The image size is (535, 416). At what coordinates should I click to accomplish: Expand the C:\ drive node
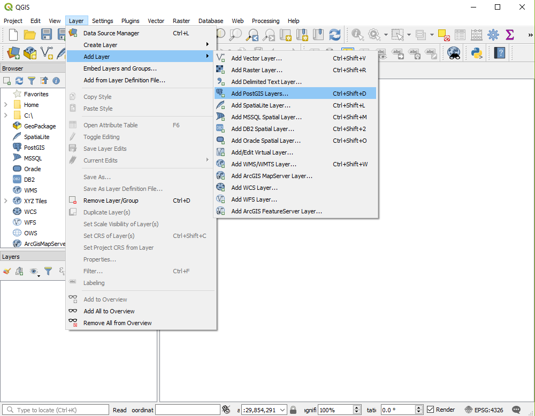pos(6,115)
